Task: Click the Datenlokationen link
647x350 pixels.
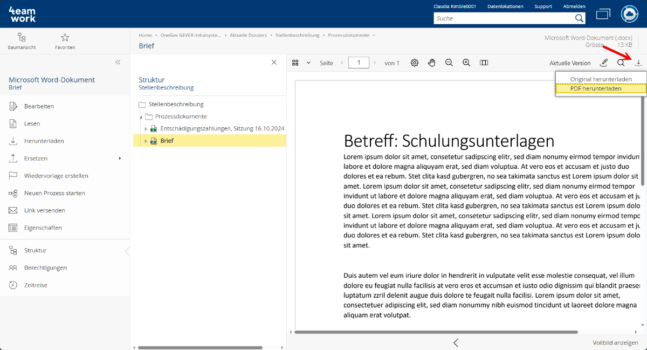Action: [x=505, y=6]
